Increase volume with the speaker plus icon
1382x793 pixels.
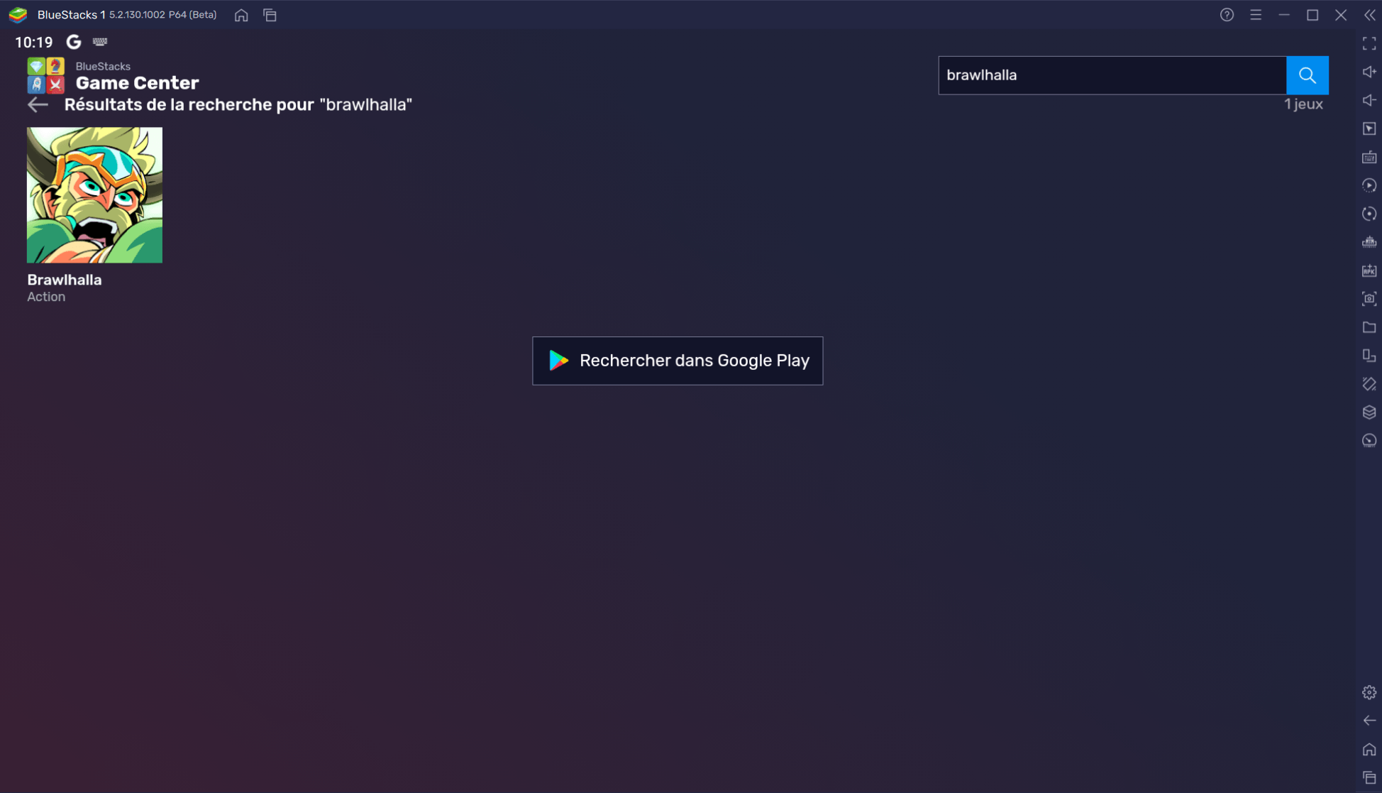point(1369,72)
